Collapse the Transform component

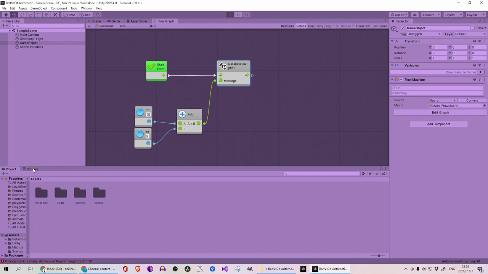click(x=392, y=41)
